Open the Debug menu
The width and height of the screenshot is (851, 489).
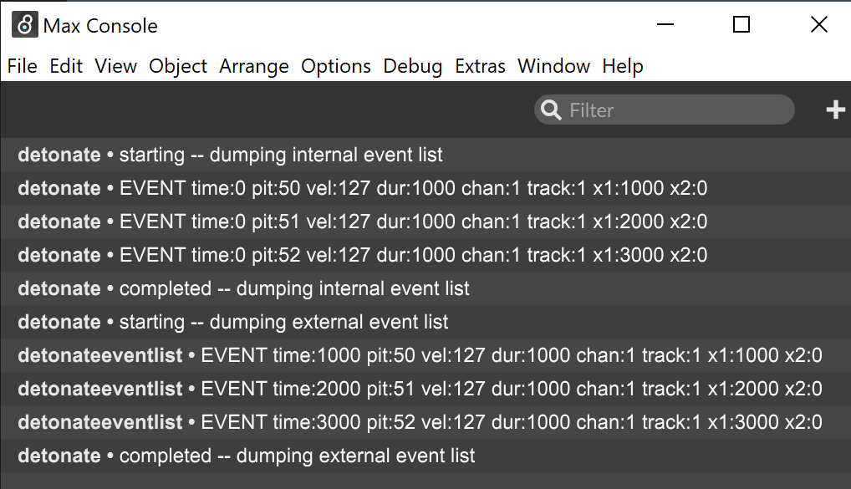412,66
